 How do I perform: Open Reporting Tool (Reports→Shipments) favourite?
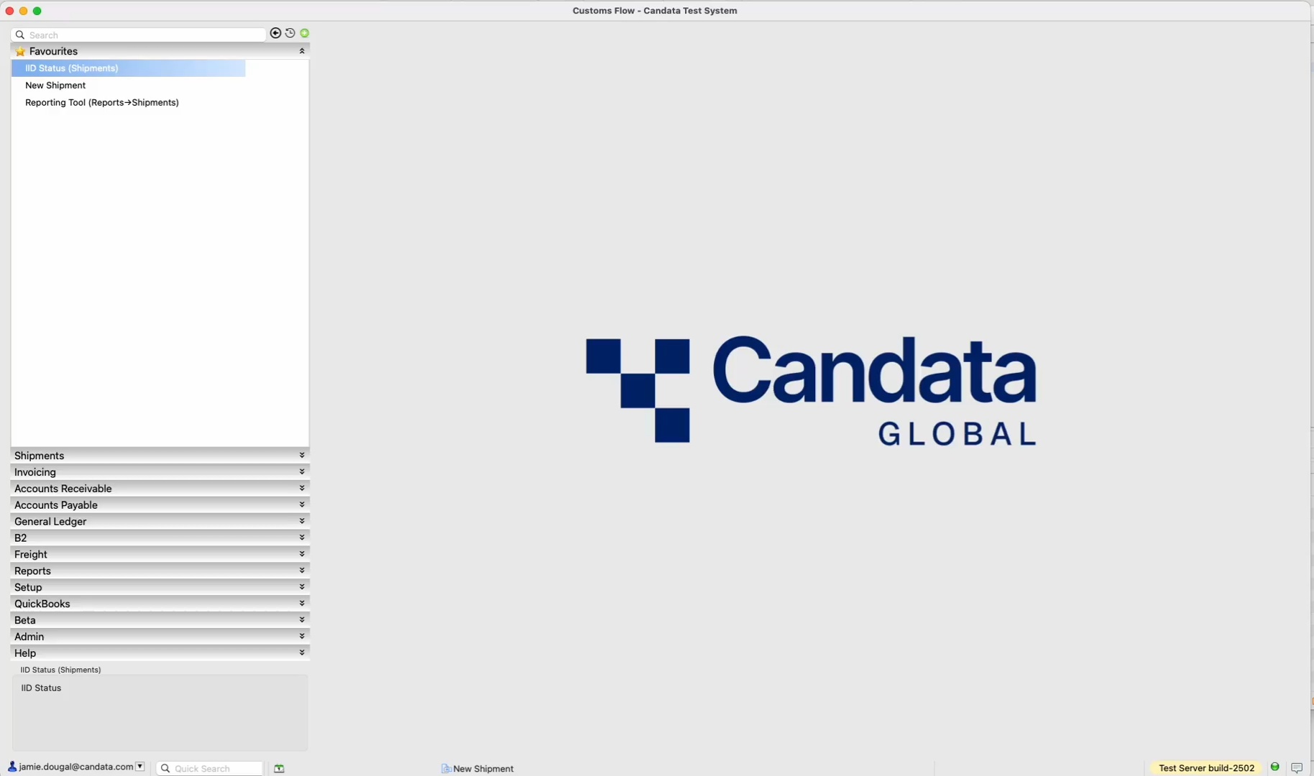[x=102, y=103]
